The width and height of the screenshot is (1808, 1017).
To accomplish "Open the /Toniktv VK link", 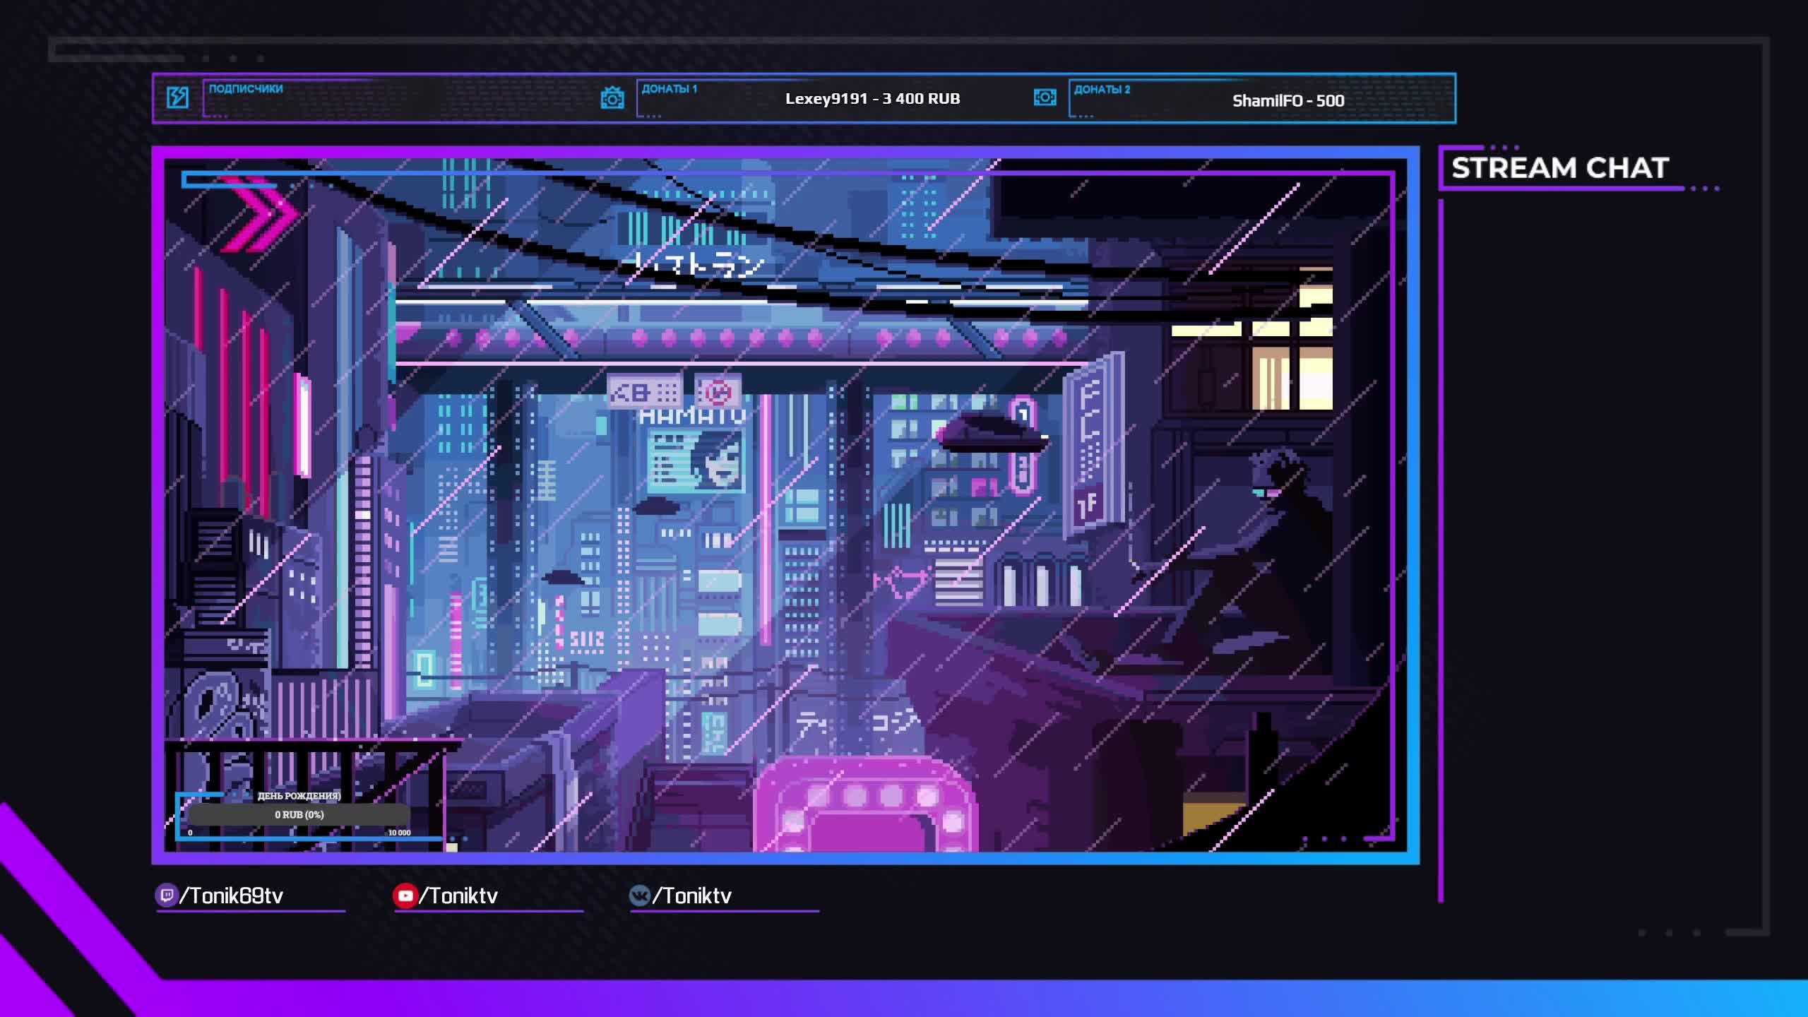I will pyautogui.click(x=692, y=896).
